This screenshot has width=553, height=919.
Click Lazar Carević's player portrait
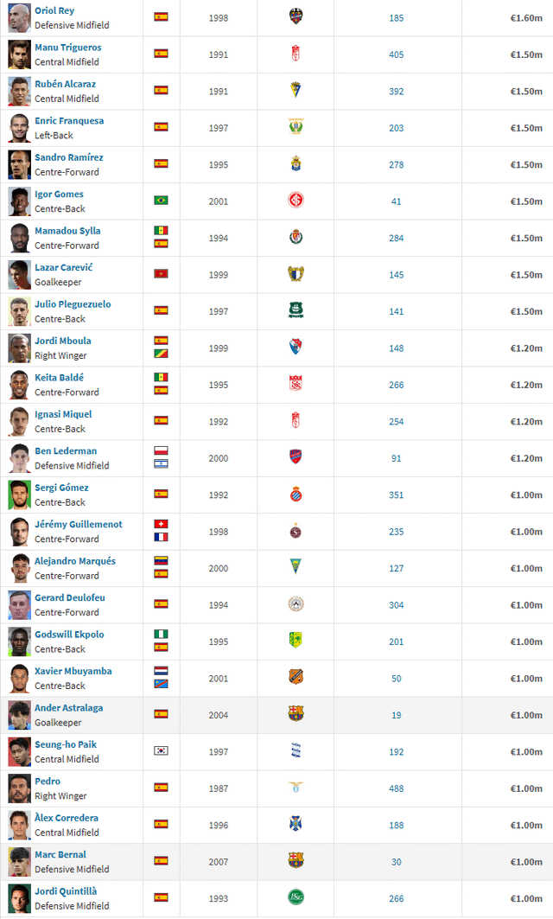pos(19,275)
